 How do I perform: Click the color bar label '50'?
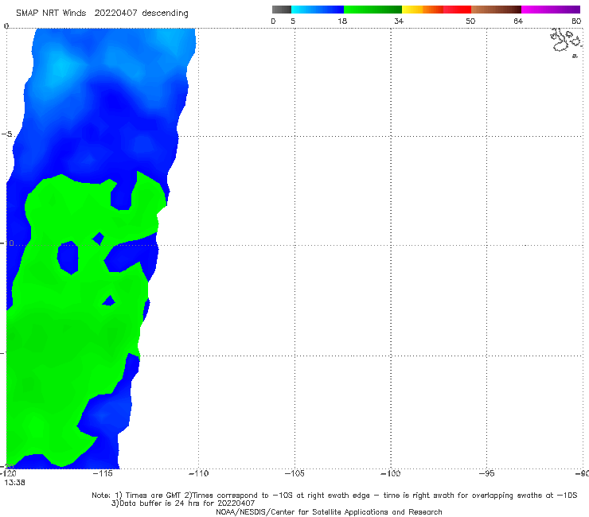click(x=470, y=21)
